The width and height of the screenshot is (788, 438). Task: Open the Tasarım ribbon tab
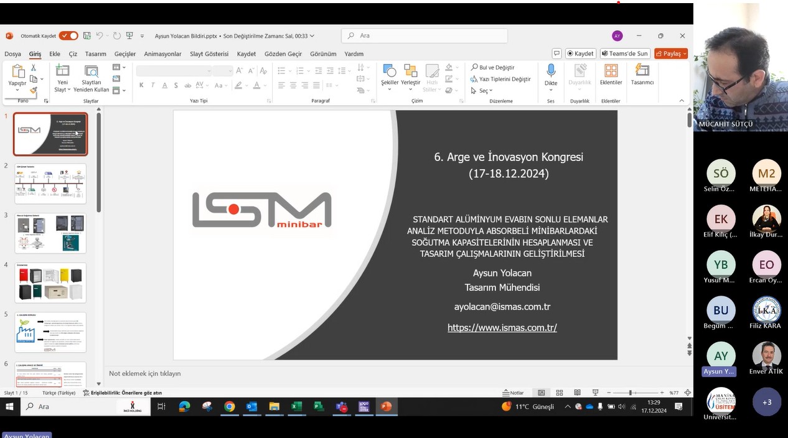(95, 54)
